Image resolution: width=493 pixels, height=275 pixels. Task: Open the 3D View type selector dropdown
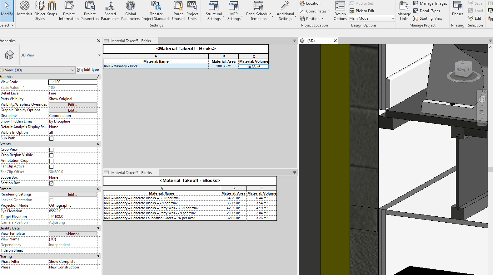99,55
